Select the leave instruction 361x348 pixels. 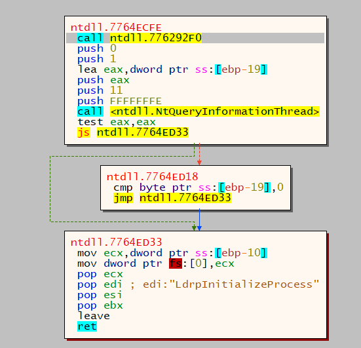click(94, 316)
